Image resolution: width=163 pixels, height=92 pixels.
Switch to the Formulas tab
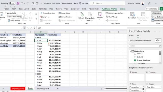pos(43,9)
